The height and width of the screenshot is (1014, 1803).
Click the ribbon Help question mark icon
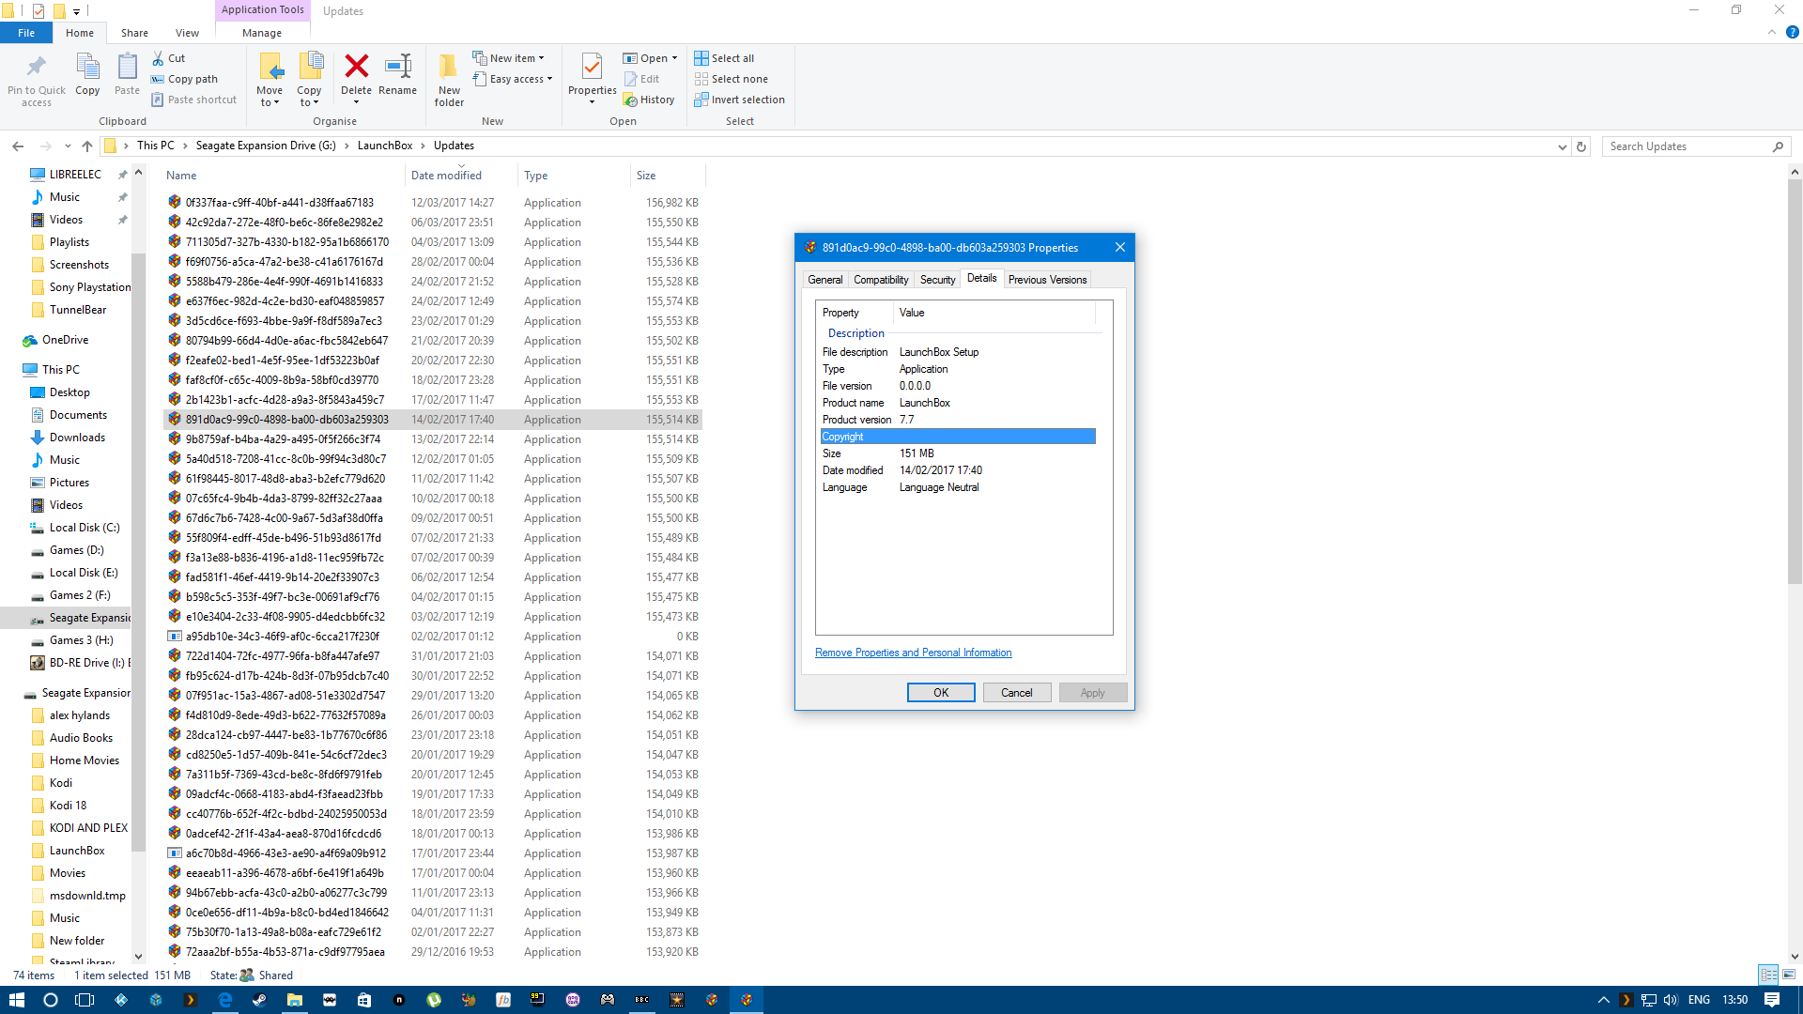pos(1792,32)
